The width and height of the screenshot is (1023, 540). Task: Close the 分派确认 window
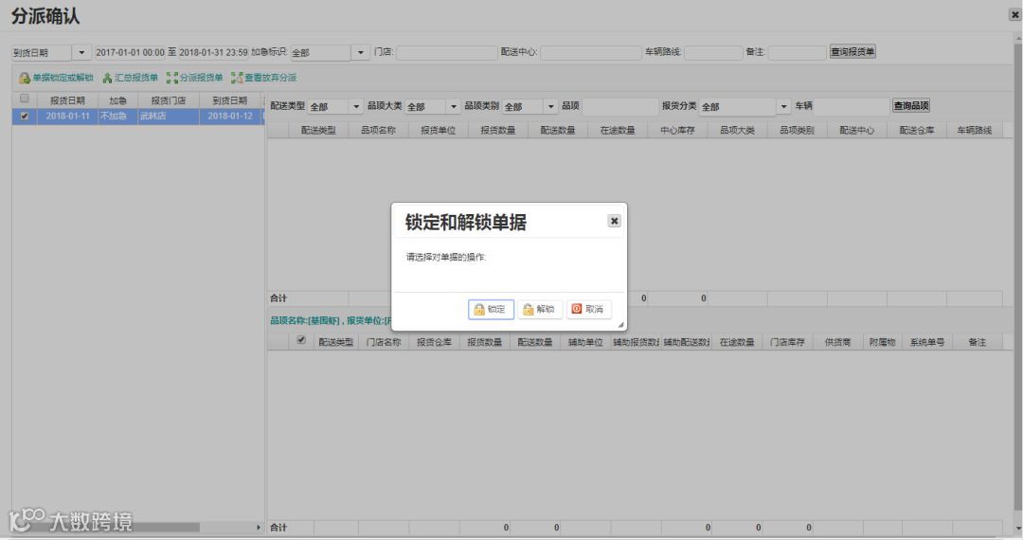[x=1014, y=15]
